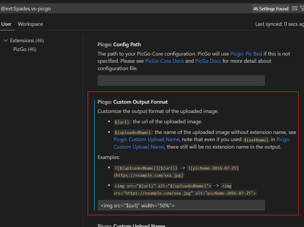Switch to the Workspace settings tab

coord(31,24)
